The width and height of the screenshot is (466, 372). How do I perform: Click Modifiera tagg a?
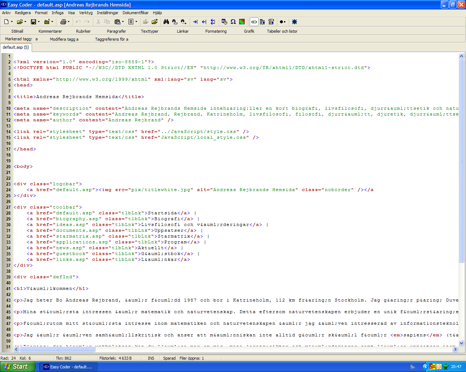coord(64,39)
